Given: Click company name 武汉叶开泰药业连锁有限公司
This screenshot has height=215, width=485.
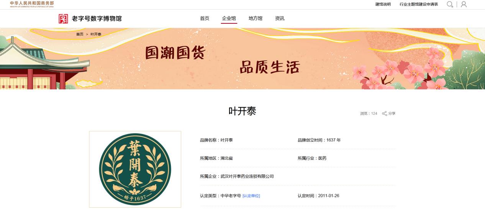Looking at the screenshot, I should tap(247, 176).
